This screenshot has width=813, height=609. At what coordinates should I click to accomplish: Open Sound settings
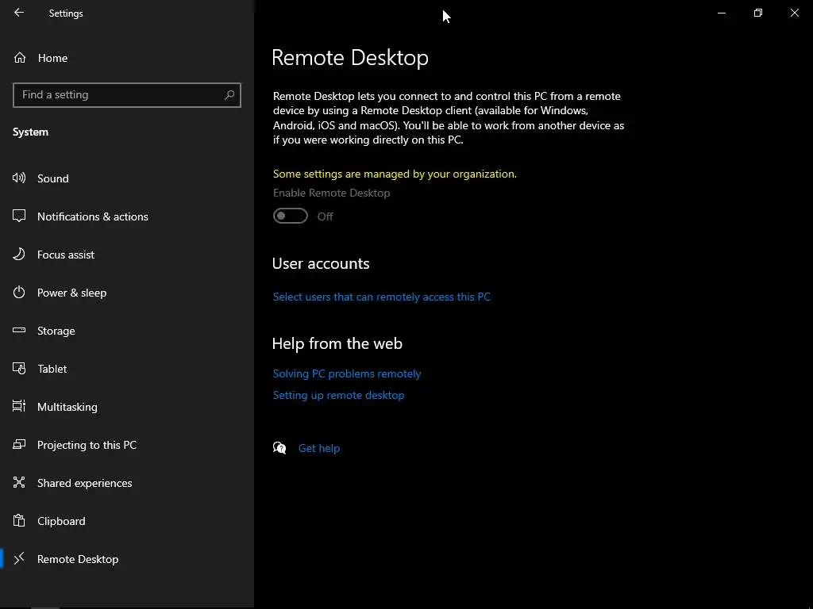pos(127,178)
